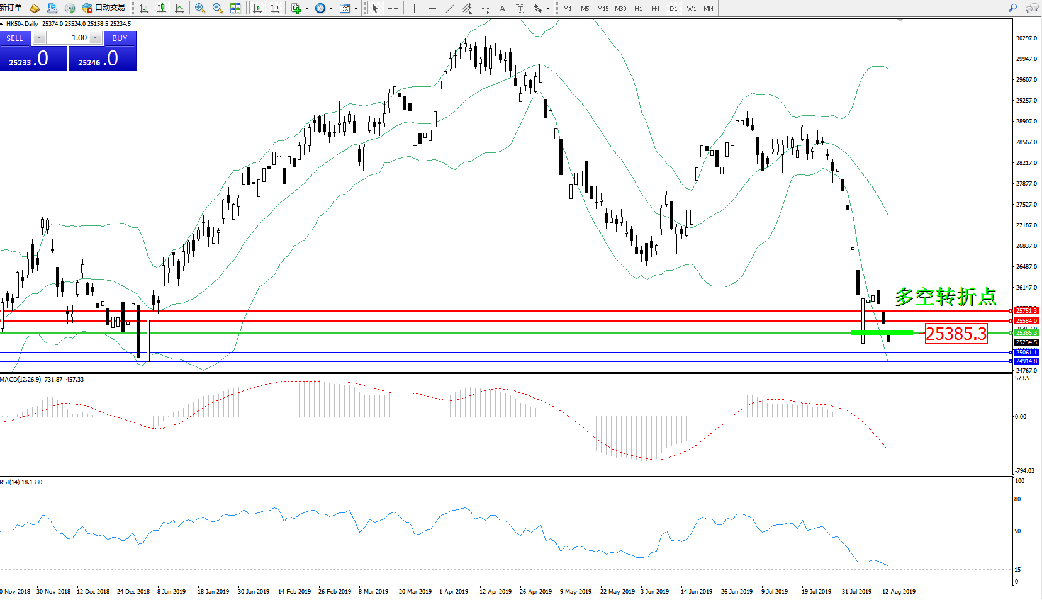Open the search magnifier at top right
This screenshot has width=1042, height=600.
point(1012,8)
